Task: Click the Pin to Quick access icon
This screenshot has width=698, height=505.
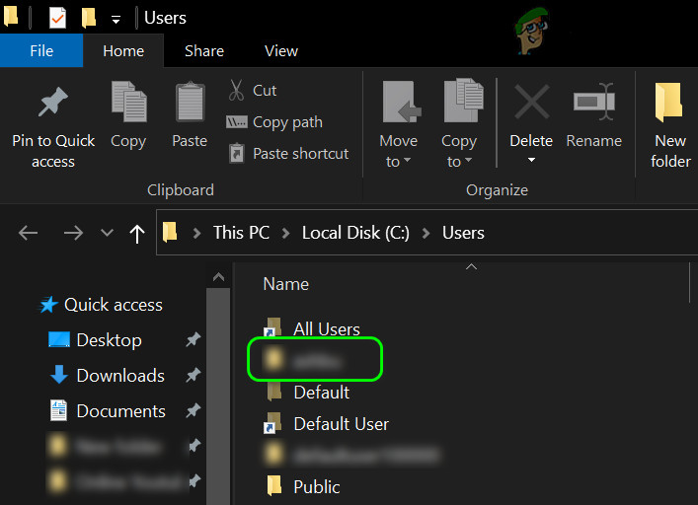Action: click(x=52, y=105)
